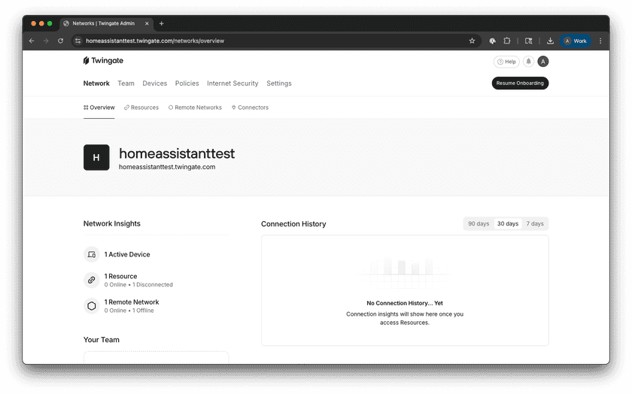Click the site info icon in address bar
Image resolution: width=632 pixels, height=394 pixels.
point(77,41)
